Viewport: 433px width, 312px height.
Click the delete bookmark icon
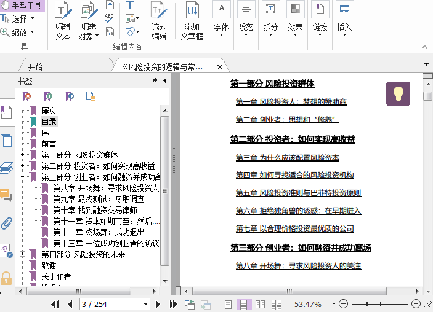[26, 96]
